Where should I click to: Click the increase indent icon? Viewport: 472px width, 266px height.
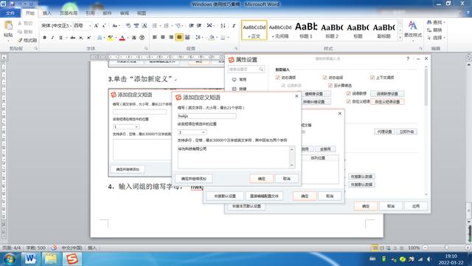(x=199, y=26)
